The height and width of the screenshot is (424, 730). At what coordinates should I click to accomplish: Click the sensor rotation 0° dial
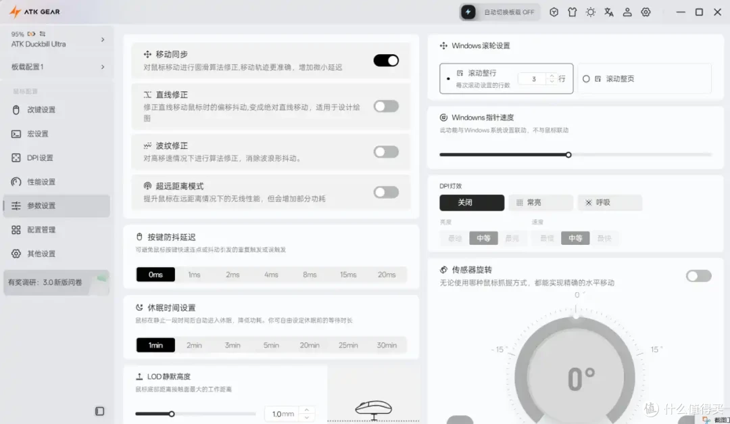coord(575,377)
